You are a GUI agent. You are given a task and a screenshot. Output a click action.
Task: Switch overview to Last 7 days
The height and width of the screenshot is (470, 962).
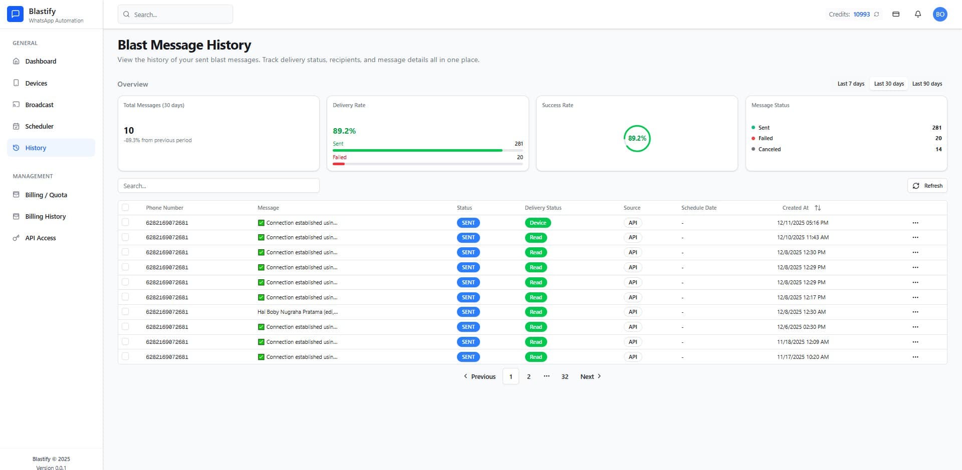click(850, 84)
